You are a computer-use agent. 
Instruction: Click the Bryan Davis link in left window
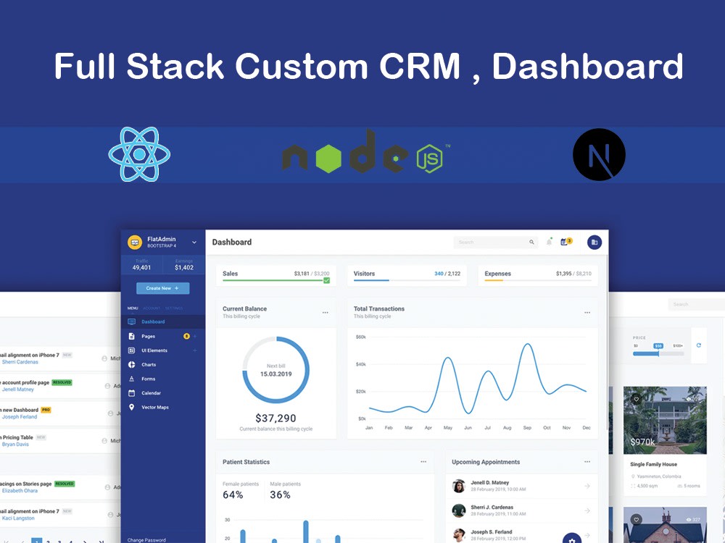15,445
